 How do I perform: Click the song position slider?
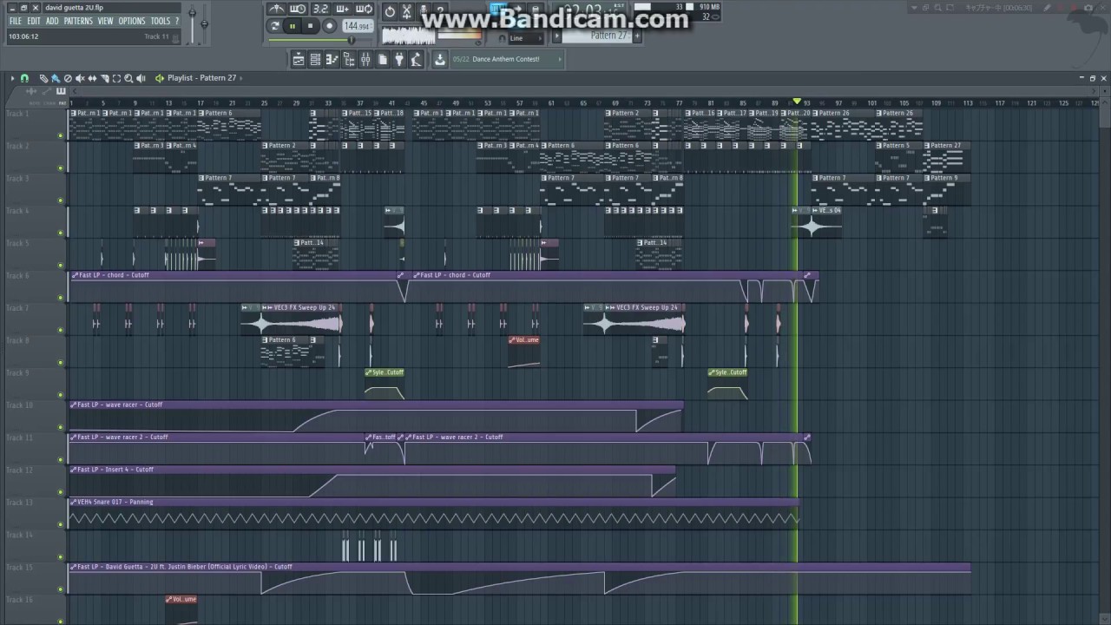[320, 39]
